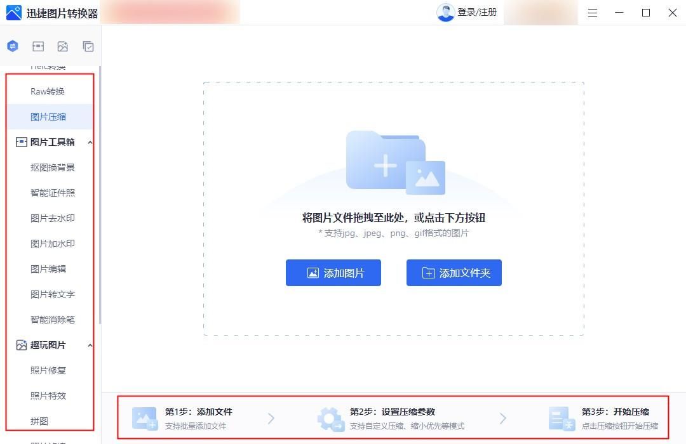686x444 pixels.
Task: Select 智能证件照 from the sidebar
Action: tap(51, 193)
